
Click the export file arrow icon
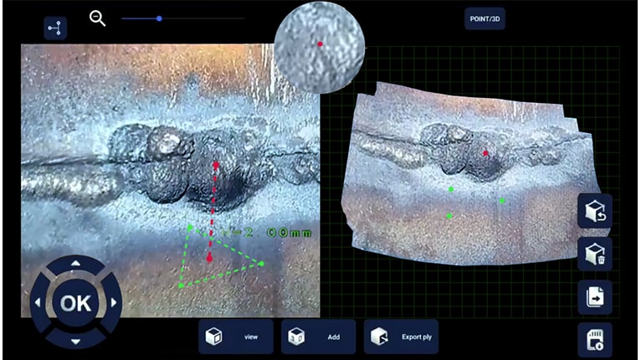594,296
